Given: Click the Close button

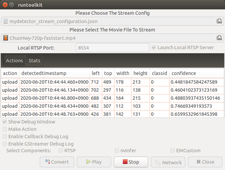Looking at the screenshot, I should [205, 162].
